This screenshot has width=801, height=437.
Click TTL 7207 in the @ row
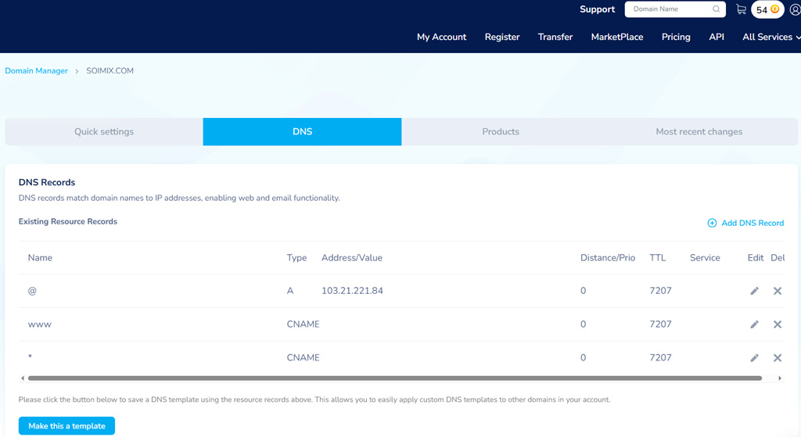tap(660, 291)
